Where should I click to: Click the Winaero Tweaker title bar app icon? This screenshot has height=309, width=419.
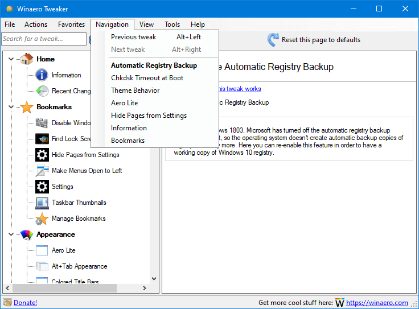click(10, 9)
